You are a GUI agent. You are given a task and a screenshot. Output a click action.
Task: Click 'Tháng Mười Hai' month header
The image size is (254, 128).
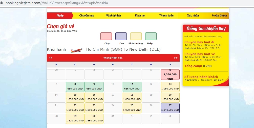tap(113, 58)
